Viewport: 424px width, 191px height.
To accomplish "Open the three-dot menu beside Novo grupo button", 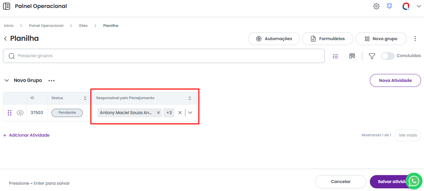I will pos(415,39).
